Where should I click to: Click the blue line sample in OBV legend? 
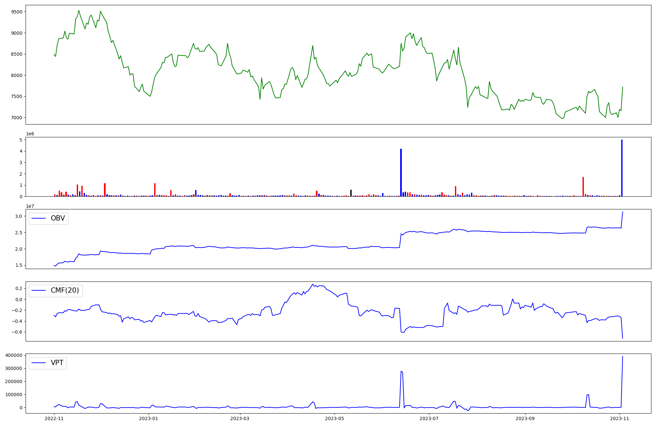[39, 219]
